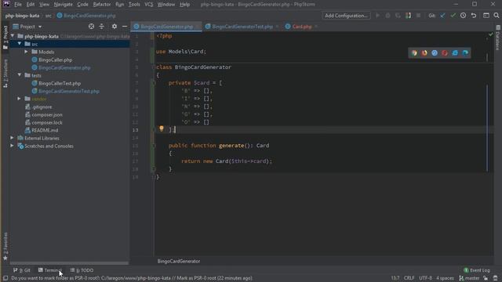Open the Edit menu
The width and height of the screenshot is (502, 282).
pyautogui.click(x=31, y=5)
